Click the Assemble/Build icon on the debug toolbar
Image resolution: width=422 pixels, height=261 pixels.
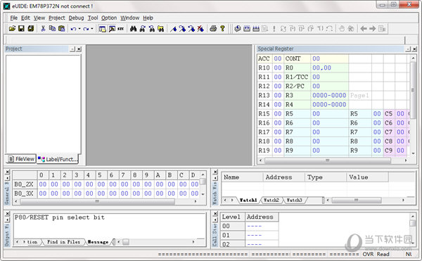coord(238,28)
